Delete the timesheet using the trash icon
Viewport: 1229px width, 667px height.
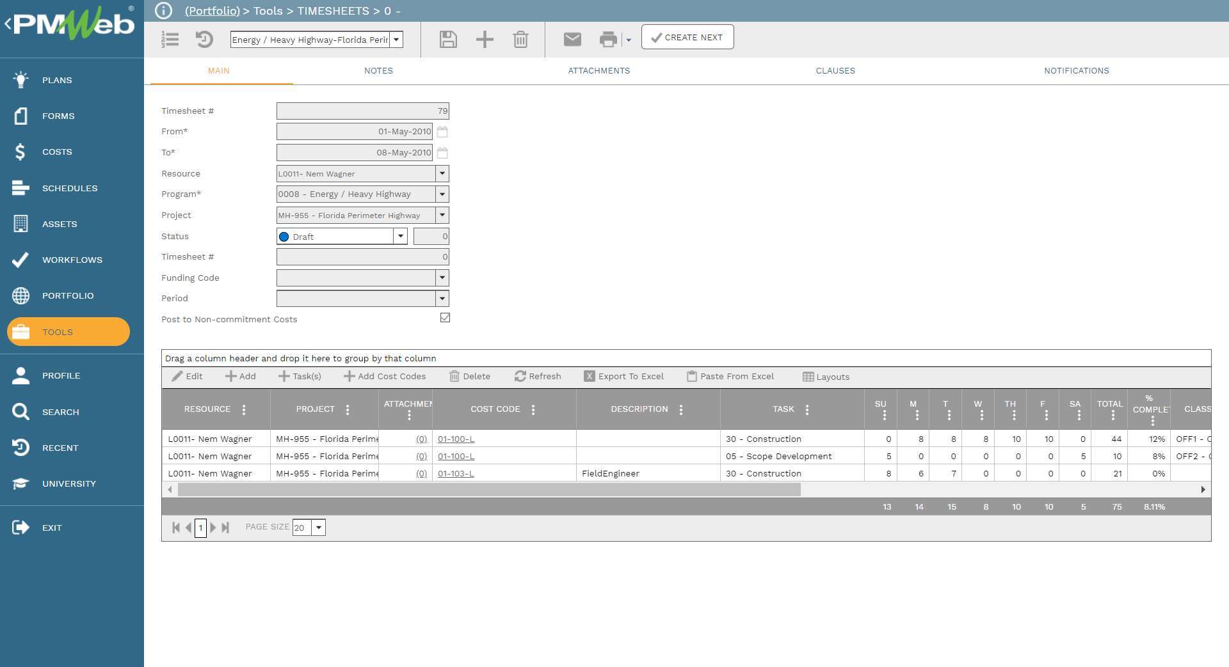point(520,39)
